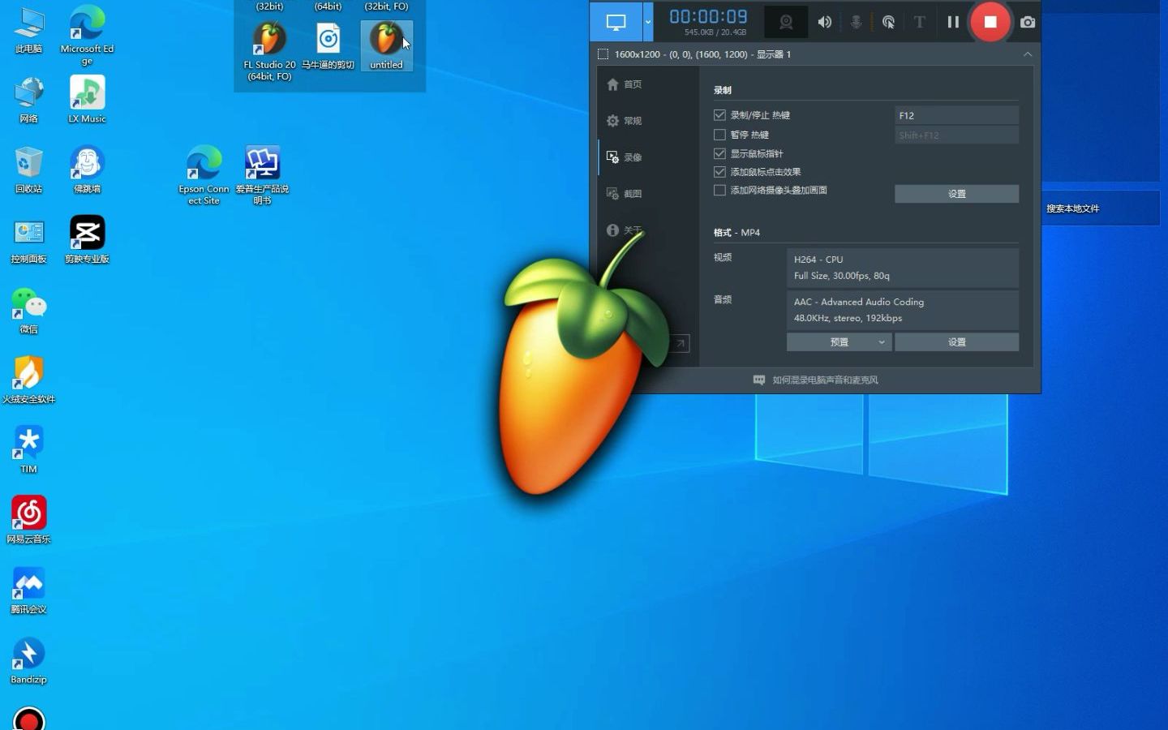Open the 预置 preset dropdown
The height and width of the screenshot is (730, 1168).
tap(839, 341)
